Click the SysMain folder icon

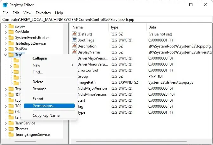pos(11,32)
